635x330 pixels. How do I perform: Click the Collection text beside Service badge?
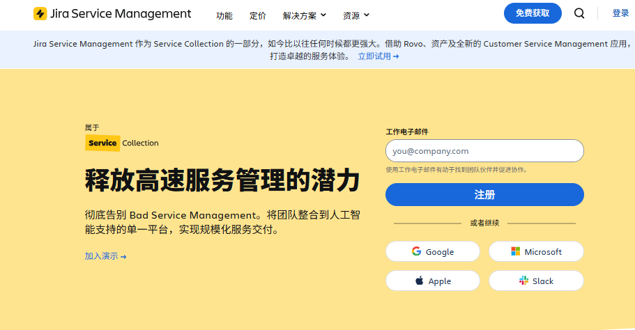tap(140, 143)
